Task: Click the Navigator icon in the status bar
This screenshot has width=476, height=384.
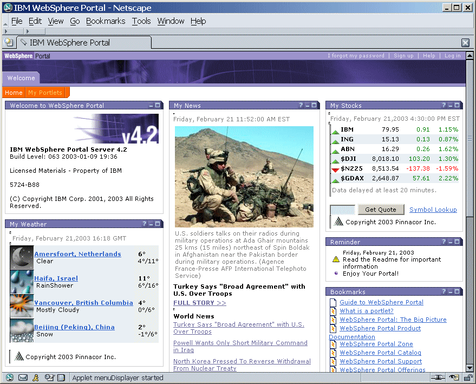Action: point(10,378)
